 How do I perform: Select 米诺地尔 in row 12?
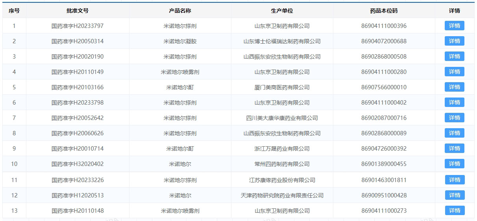(180, 195)
